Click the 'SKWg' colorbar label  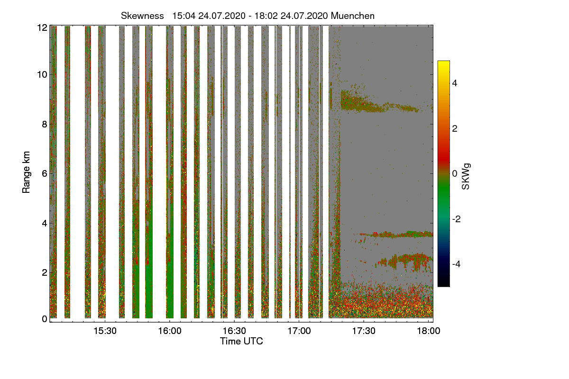pyautogui.click(x=466, y=177)
